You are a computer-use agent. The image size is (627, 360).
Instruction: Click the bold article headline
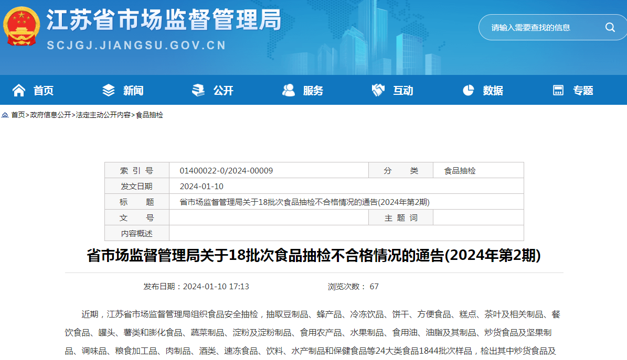(314, 255)
